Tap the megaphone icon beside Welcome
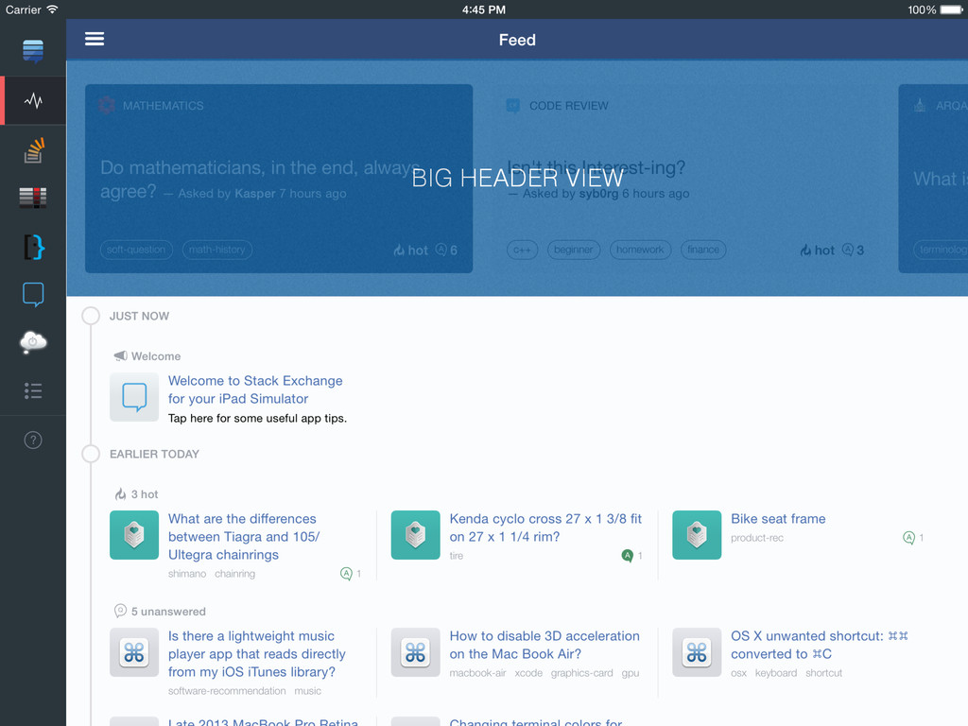The width and height of the screenshot is (968, 726). [121, 355]
